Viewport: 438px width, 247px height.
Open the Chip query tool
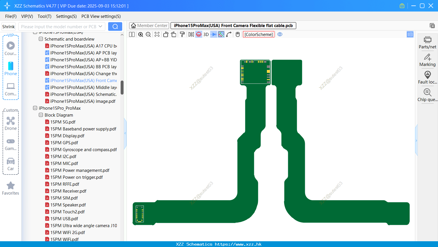click(428, 95)
